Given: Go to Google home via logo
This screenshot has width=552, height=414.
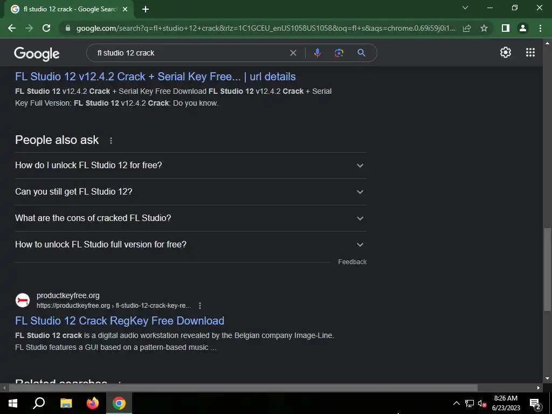Looking at the screenshot, I should click(37, 53).
